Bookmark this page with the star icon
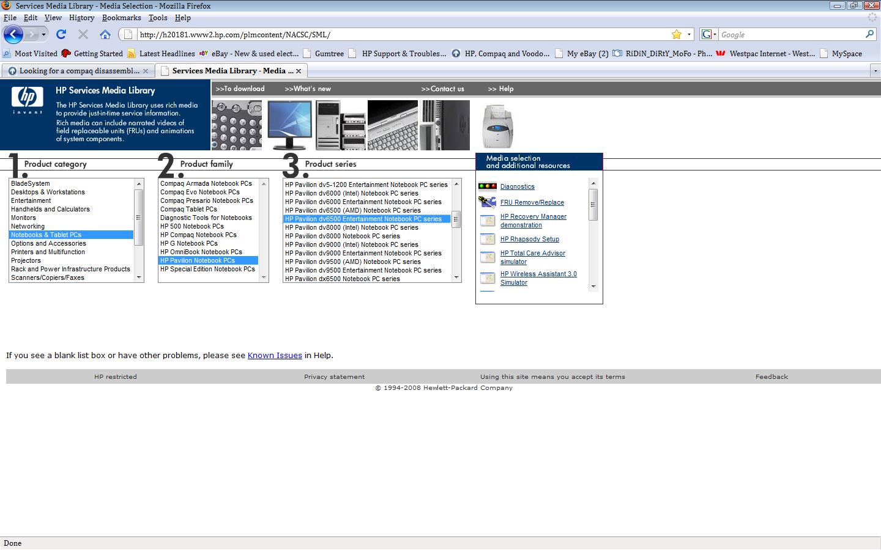 (x=676, y=34)
